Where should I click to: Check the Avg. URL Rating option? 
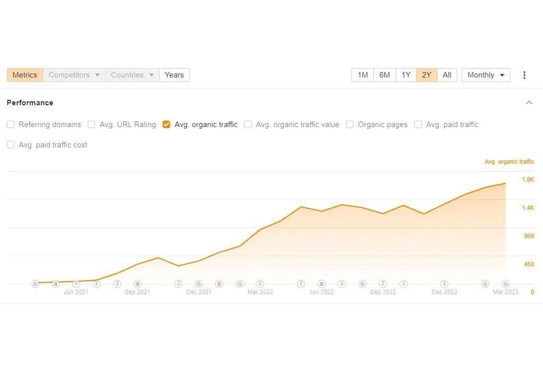click(91, 125)
